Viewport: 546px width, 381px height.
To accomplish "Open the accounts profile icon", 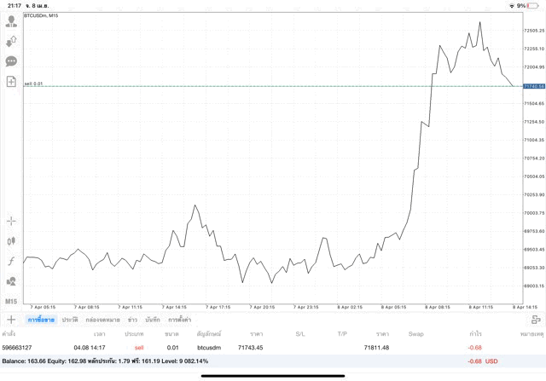I will 11,21.
